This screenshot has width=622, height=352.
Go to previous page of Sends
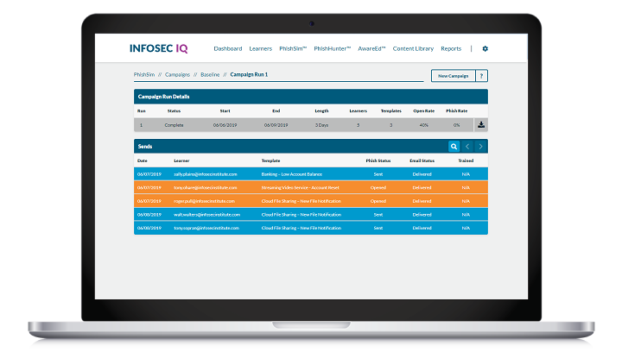467,147
